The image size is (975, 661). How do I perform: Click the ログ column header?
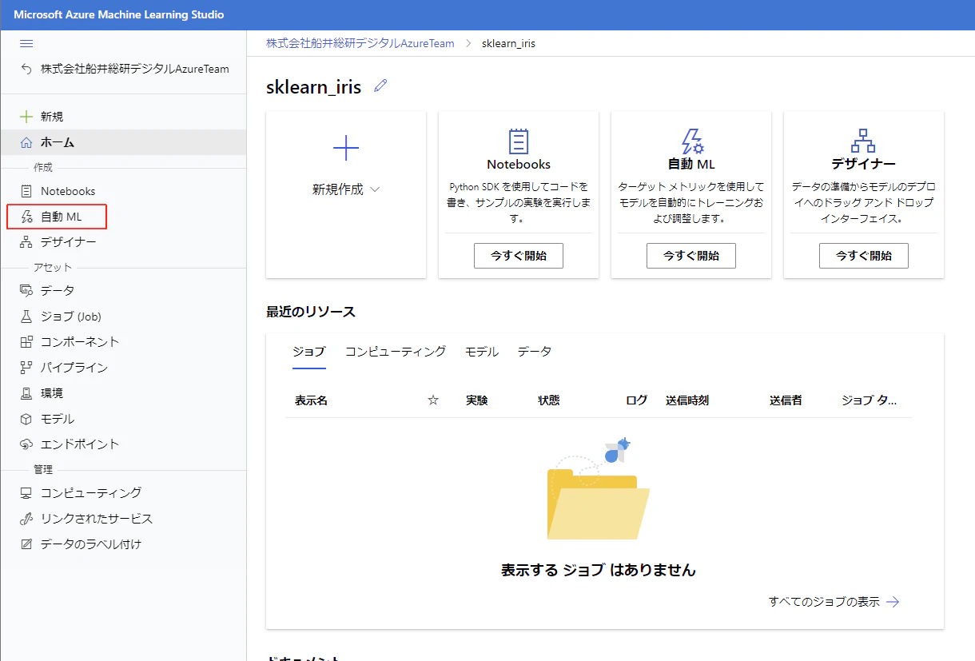tap(637, 400)
